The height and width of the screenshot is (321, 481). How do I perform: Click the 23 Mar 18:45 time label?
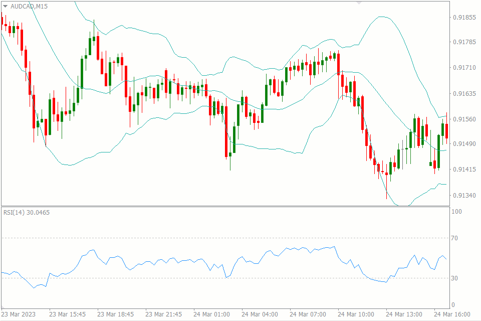pyautogui.click(x=115, y=314)
